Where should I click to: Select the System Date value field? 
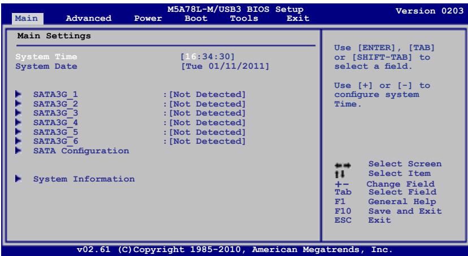tap(226, 66)
